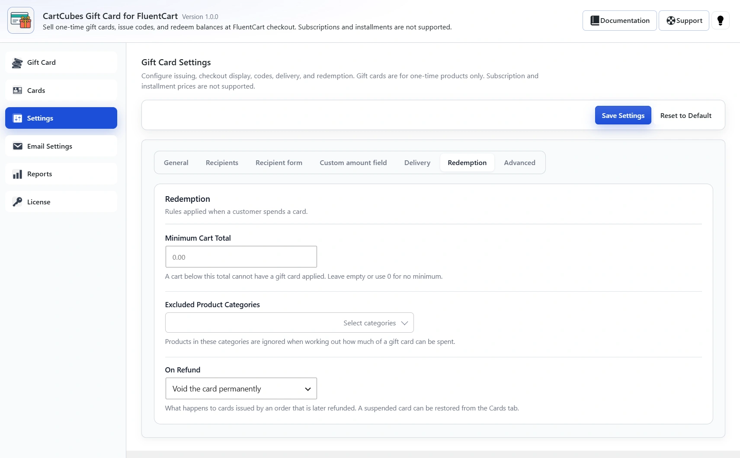The height and width of the screenshot is (458, 740).
Task: Click the Save Settings button
Action: [623, 115]
